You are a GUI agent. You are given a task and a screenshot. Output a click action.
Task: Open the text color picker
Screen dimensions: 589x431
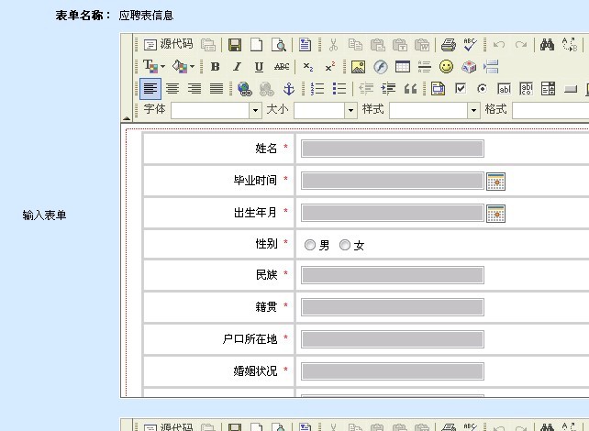point(150,67)
